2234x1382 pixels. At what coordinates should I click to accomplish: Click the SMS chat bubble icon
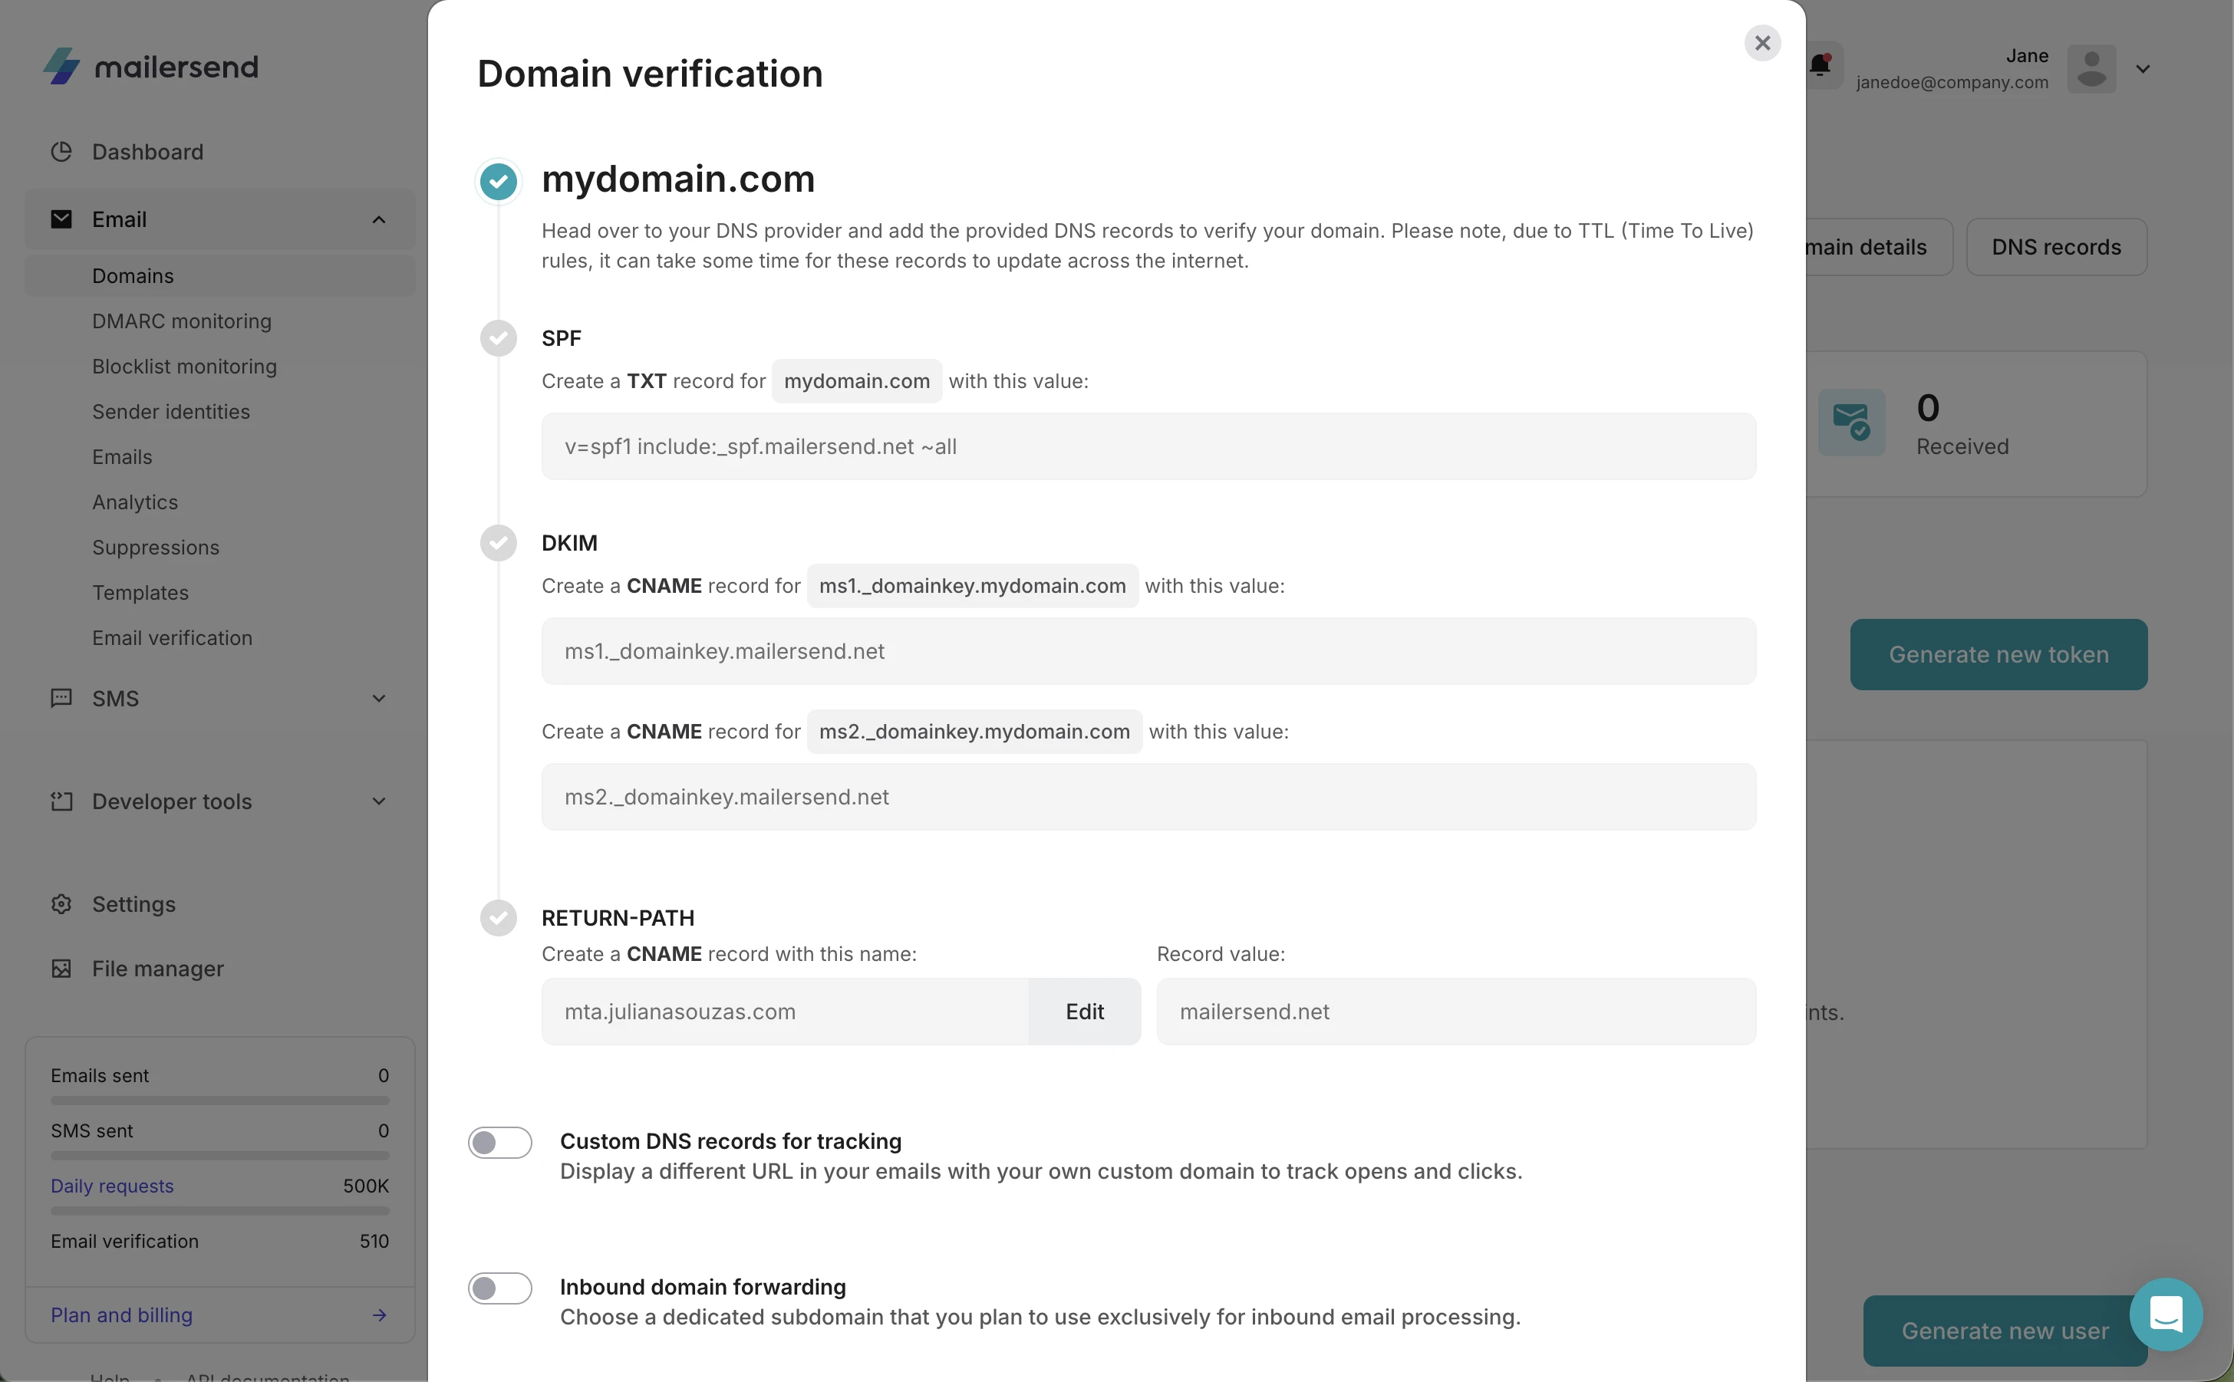point(61,699)
